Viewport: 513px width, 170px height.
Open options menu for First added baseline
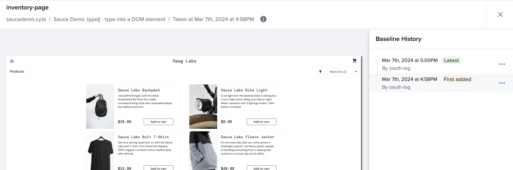coord(502,83)
